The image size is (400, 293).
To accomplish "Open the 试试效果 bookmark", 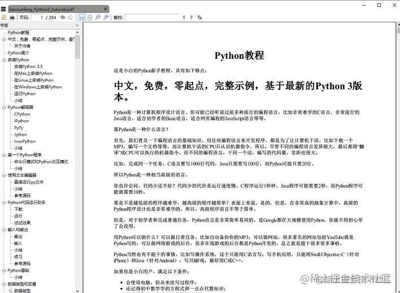I will pyautogui.click(x=22, y=223).
